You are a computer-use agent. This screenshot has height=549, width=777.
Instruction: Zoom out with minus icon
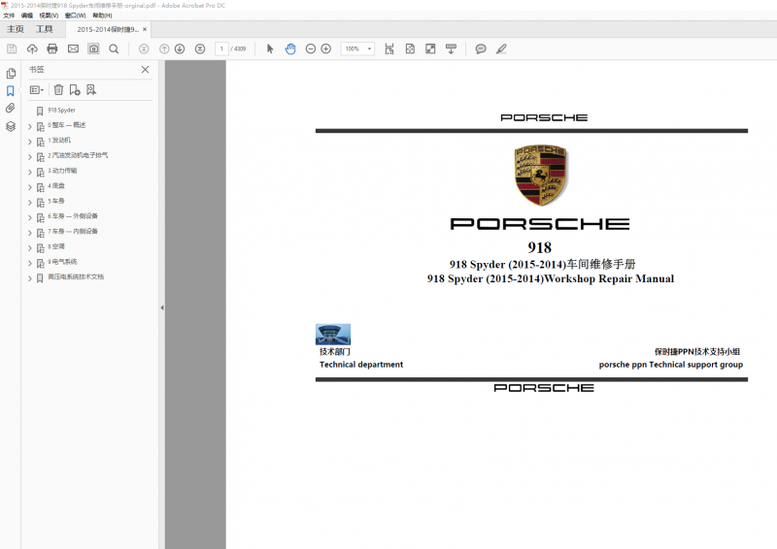click(310, 48)
